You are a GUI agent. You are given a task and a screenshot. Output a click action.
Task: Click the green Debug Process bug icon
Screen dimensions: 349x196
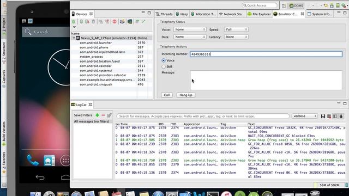pos(74,22)
